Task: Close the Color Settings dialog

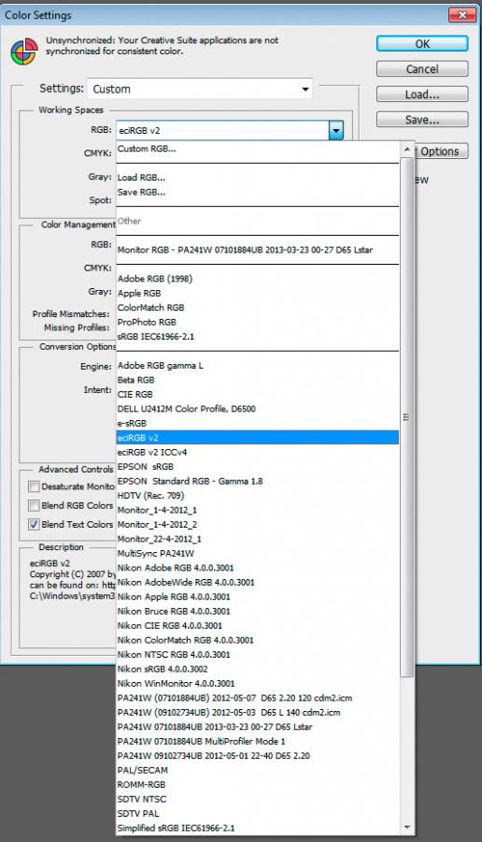Action: pos(462,15)
